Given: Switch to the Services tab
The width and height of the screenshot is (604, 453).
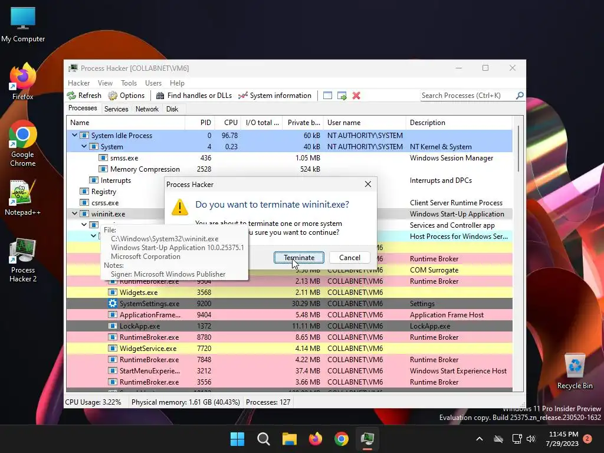Looking at the screenshot, I should [116, 109].
